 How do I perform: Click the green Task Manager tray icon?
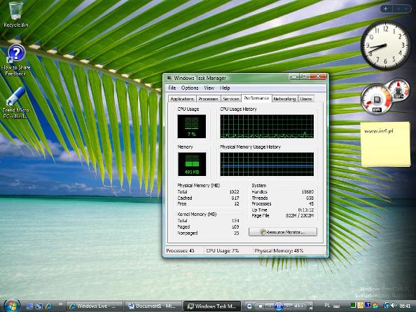(x=353, y=306)
